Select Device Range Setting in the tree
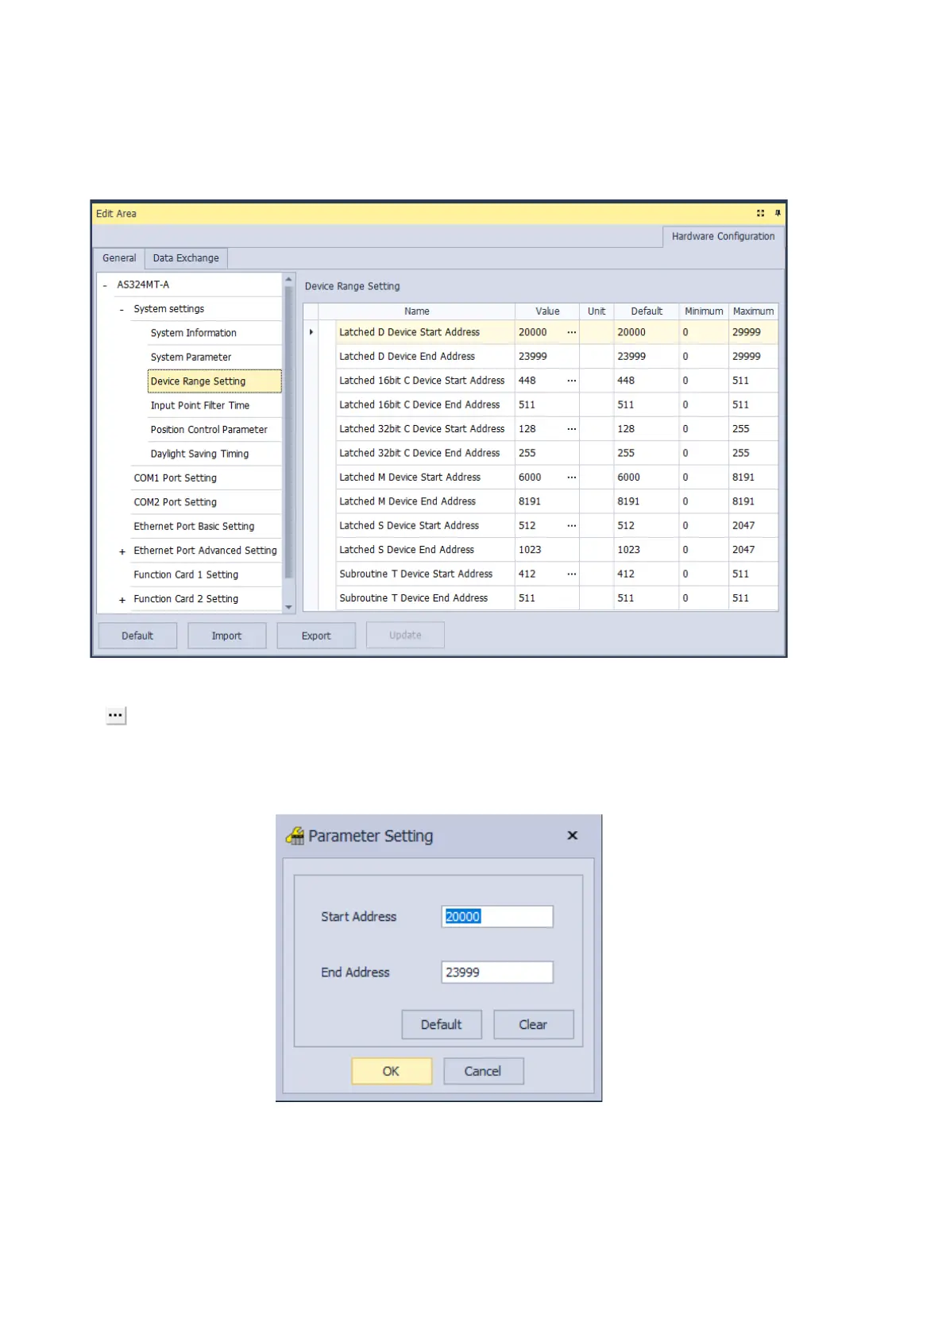This screenshot has width=946, height=1338. (x=214, y=381)
